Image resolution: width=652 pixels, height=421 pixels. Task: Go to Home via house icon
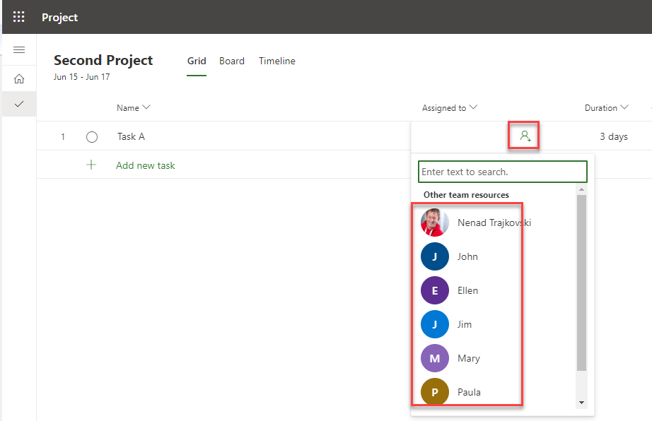pyautogui.click(x=19, y=78)
